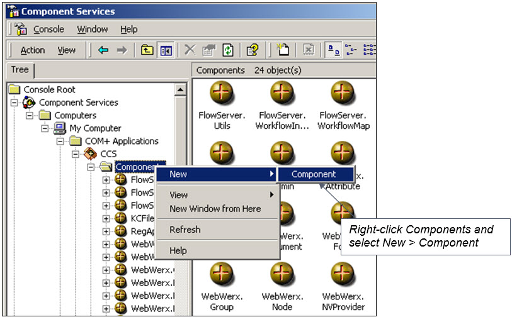The image size is (512, 317).
Task: Toggle the Show/Hide Console Tree icon
Action: 166,50
